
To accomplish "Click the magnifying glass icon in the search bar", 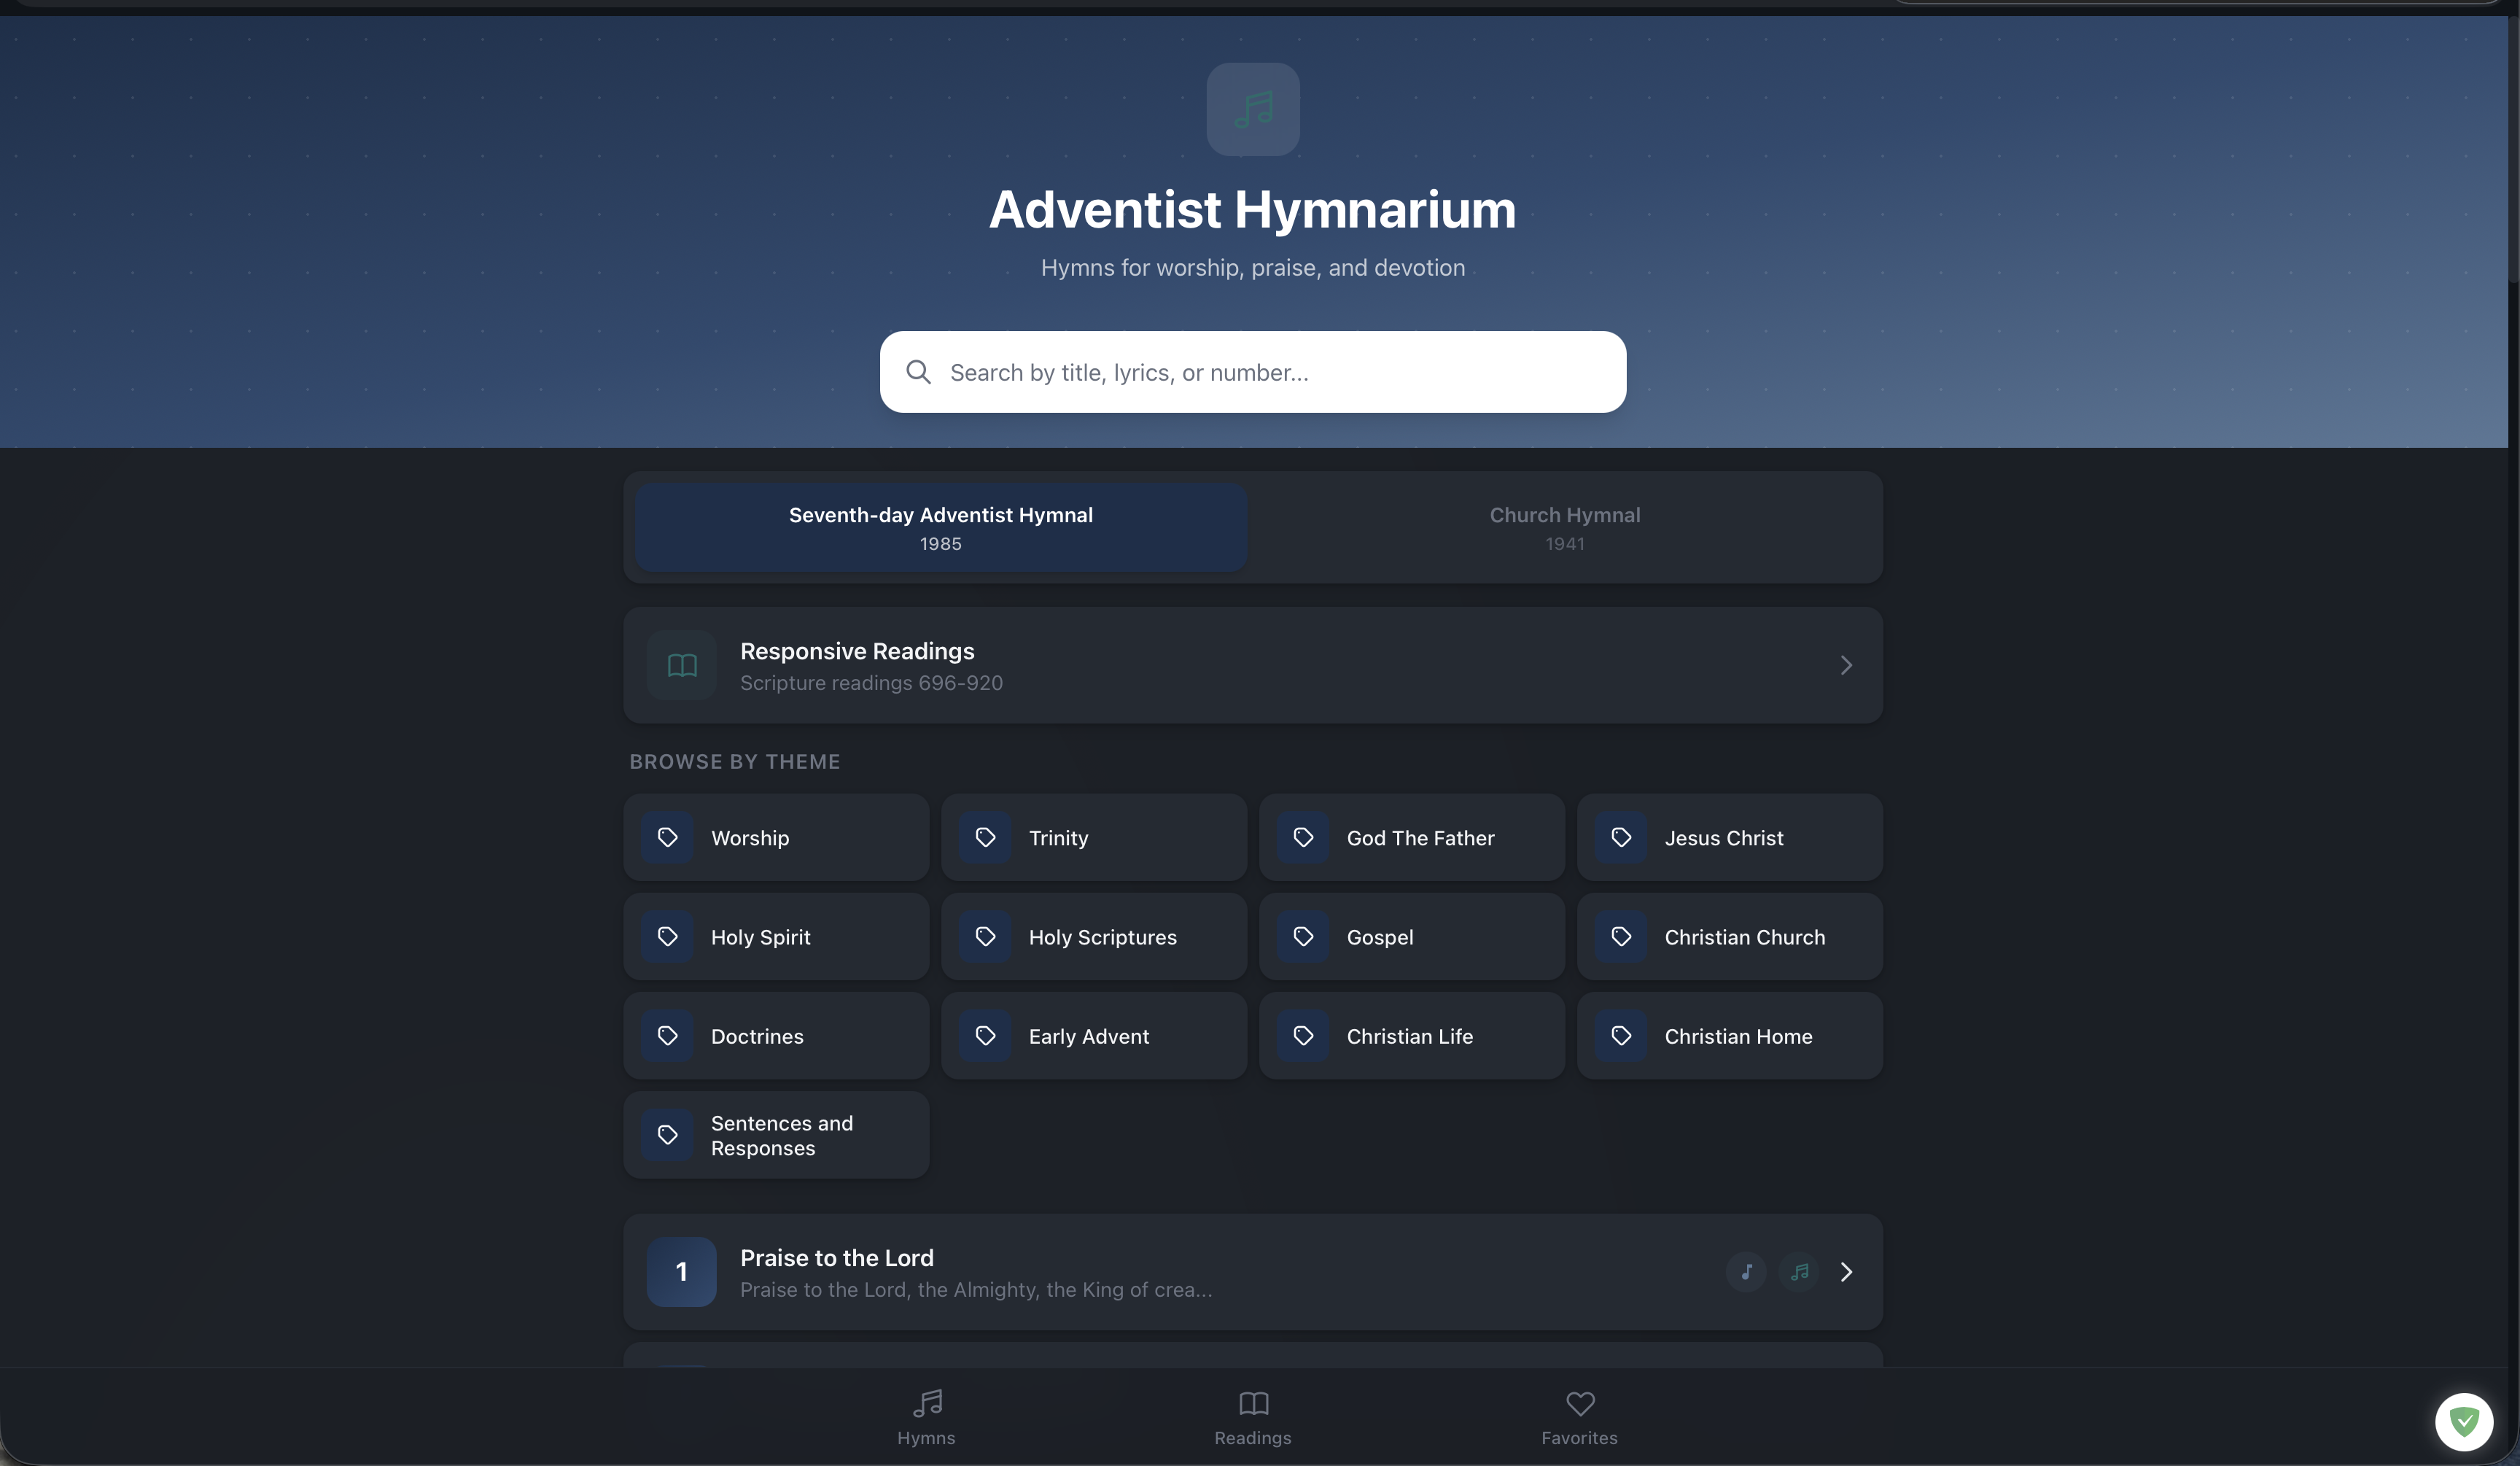I will click(919, 371).
